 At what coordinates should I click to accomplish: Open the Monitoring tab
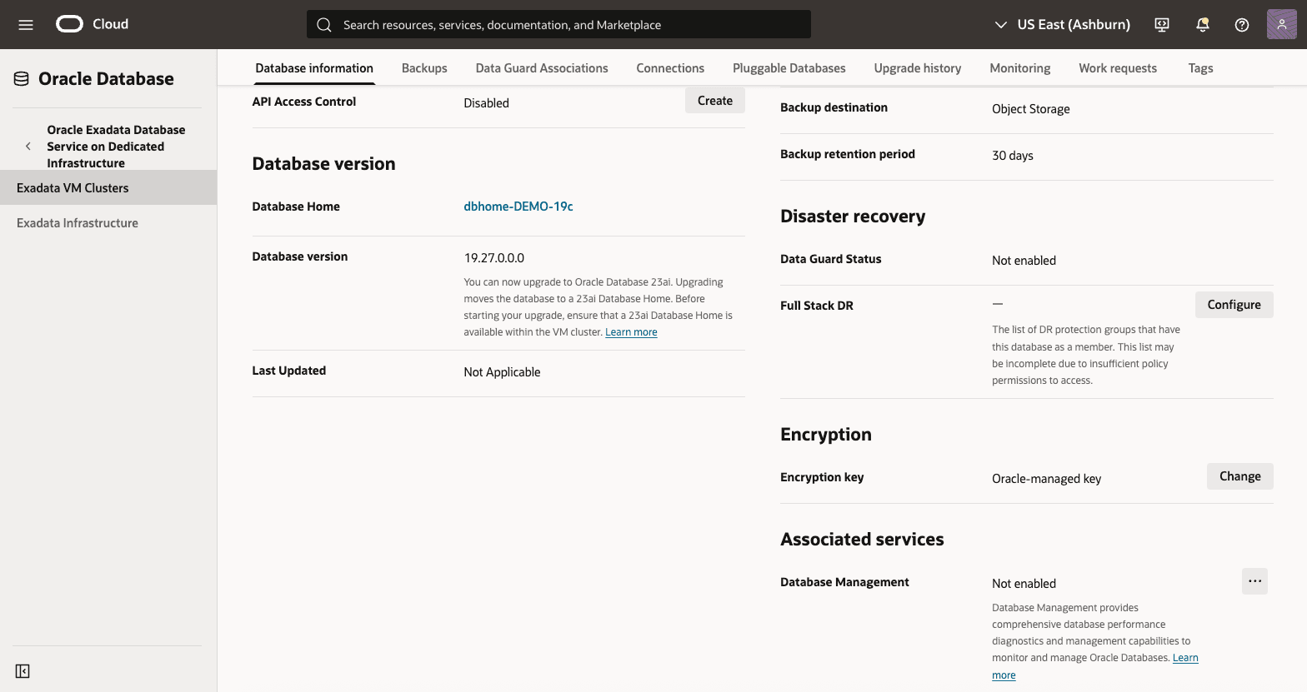1019,68
